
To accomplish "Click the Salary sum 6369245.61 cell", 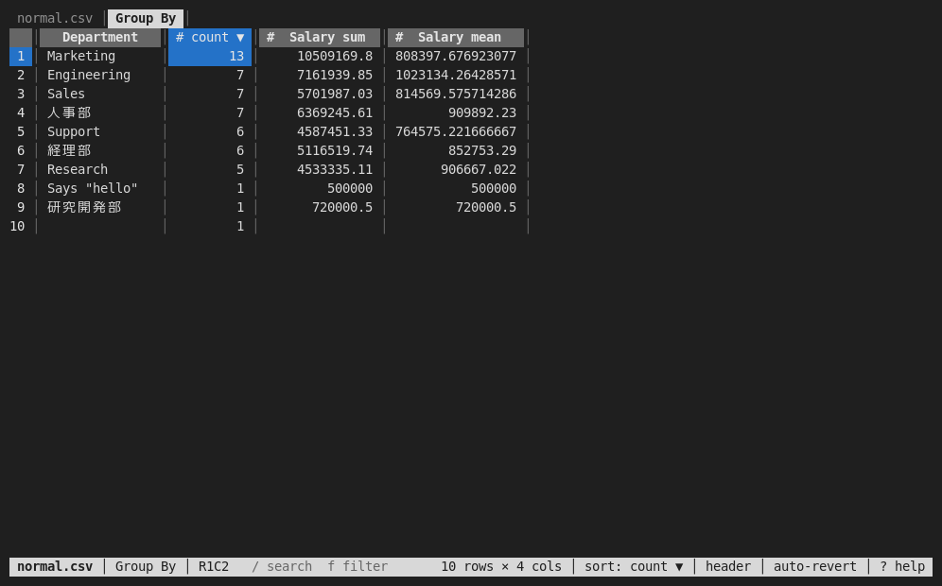I will pos(320,112).
